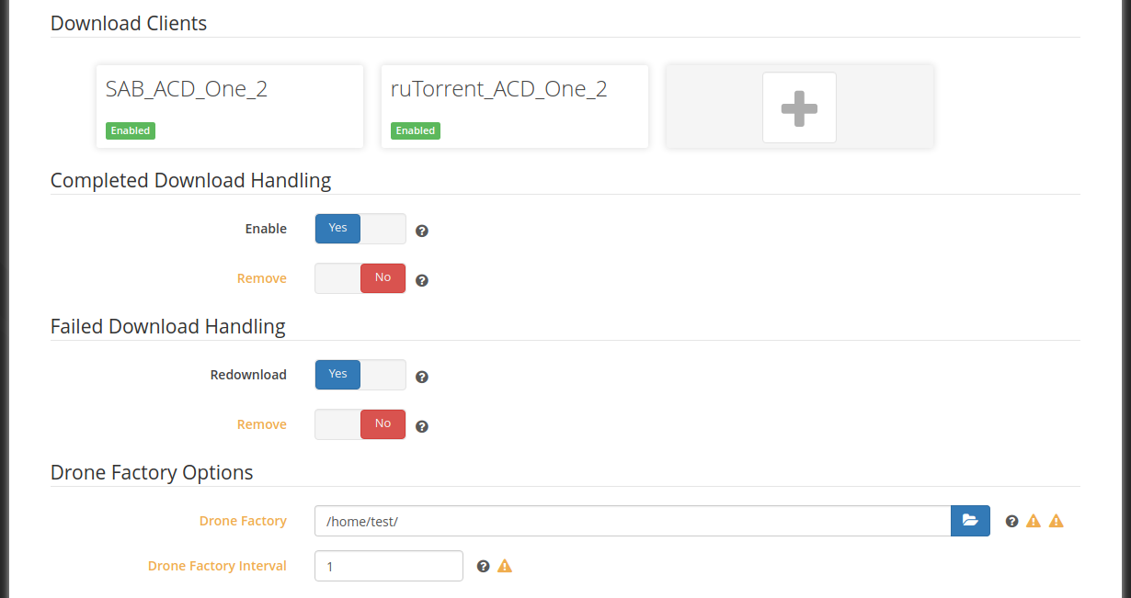
Task: Click the Drone Factory Interval input field
Action: click(x=389, y=566)
